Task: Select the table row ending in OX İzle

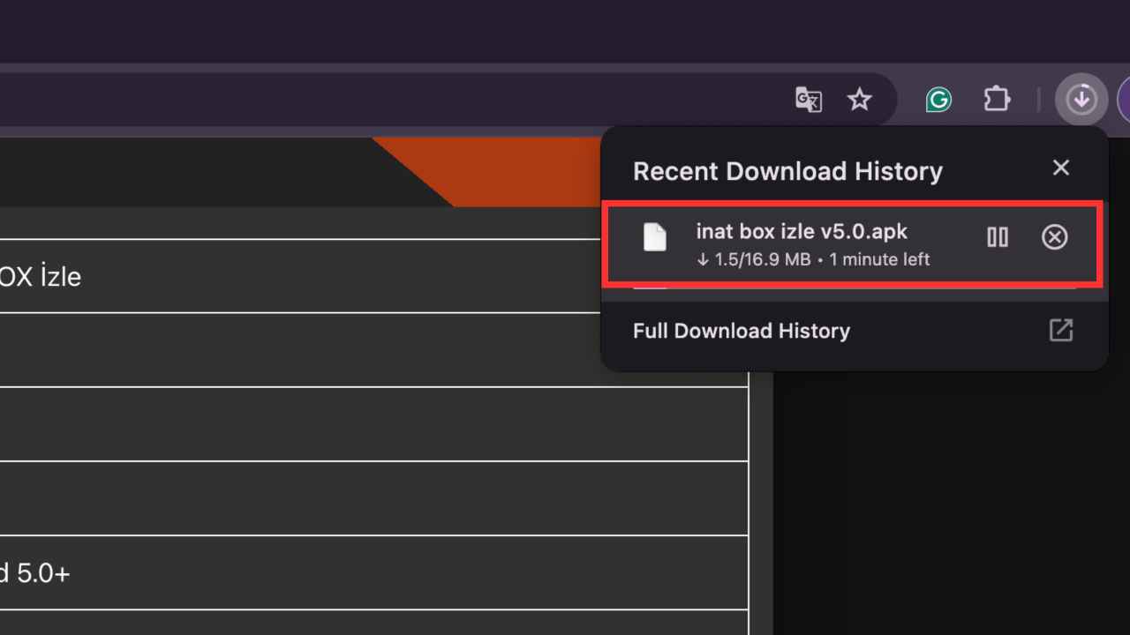Action: coord(265,276)
